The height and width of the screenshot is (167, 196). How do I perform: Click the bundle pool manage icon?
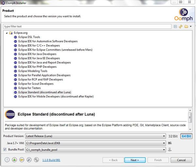tap(170, 149)
